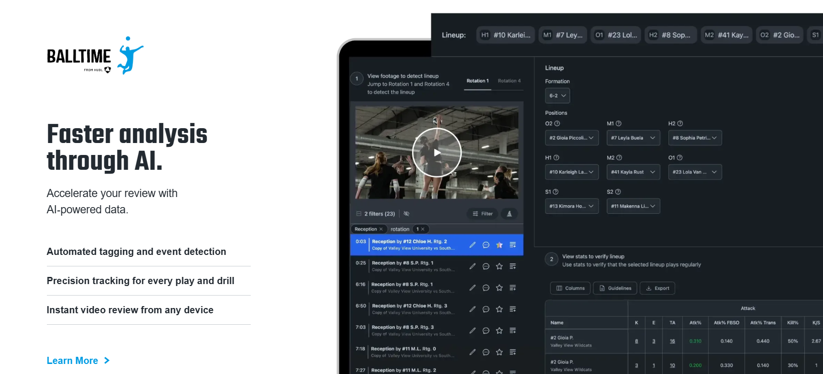Open the M1 dropdown showing #7 Leyla Buela
The width and height of the screenshot is (823, 374).
coord(634,138)
